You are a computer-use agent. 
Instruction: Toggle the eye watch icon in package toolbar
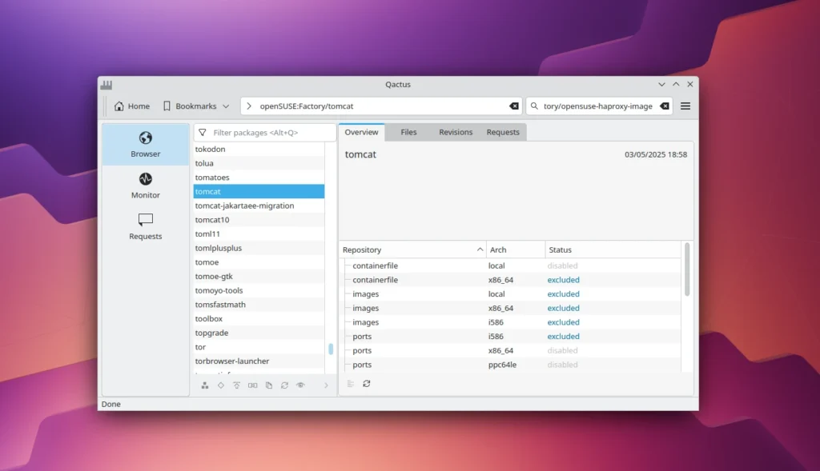click(x=300, y=385)
